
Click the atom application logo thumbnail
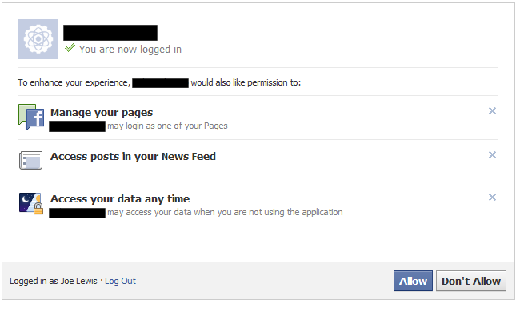(38, 39)
